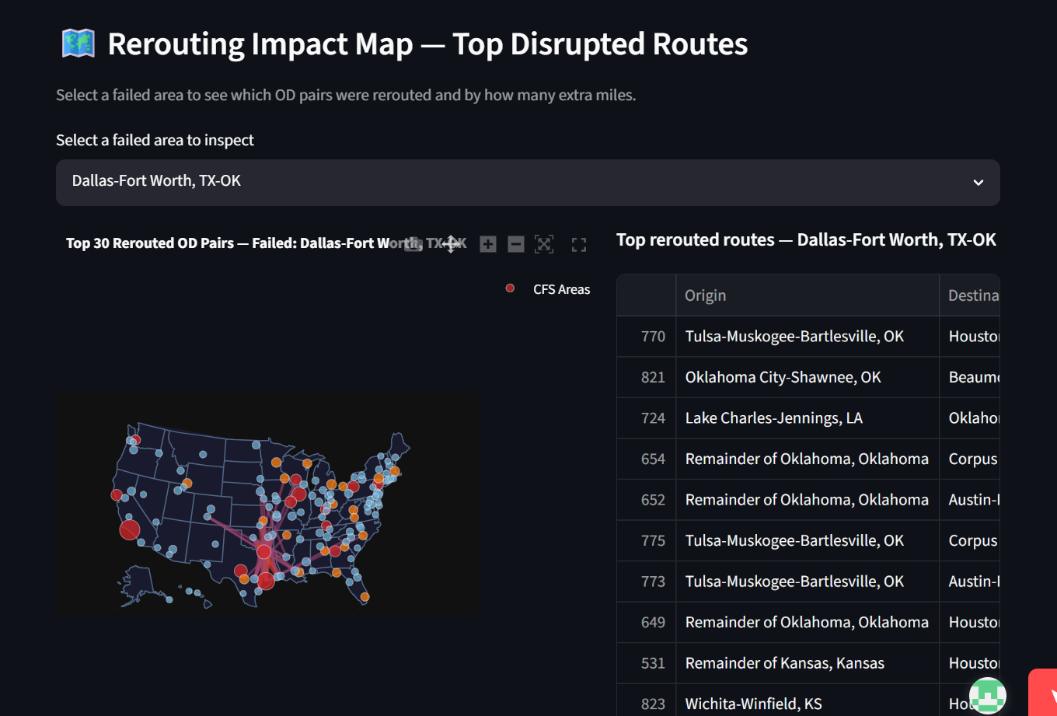The image size is (1057, 716).
Task: Select row index 775
Action: pyautogui.click(x=647, y=540)
